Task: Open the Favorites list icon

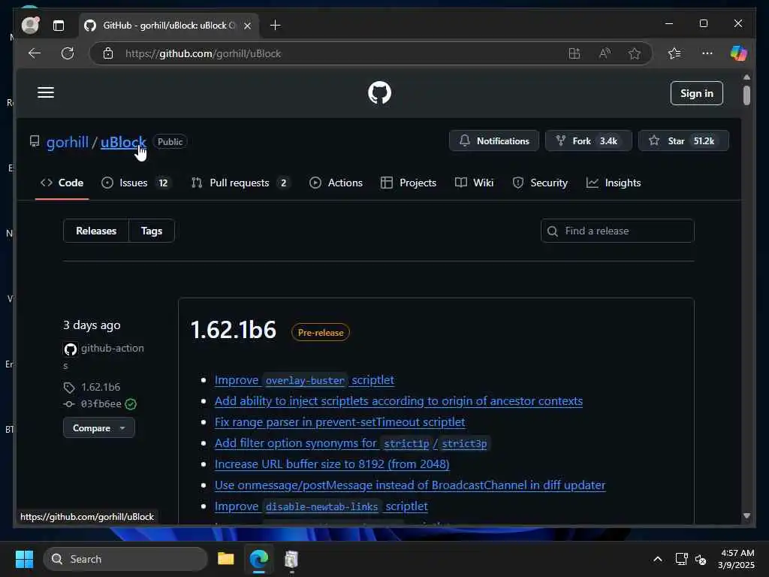Action: tap(674, 53)
